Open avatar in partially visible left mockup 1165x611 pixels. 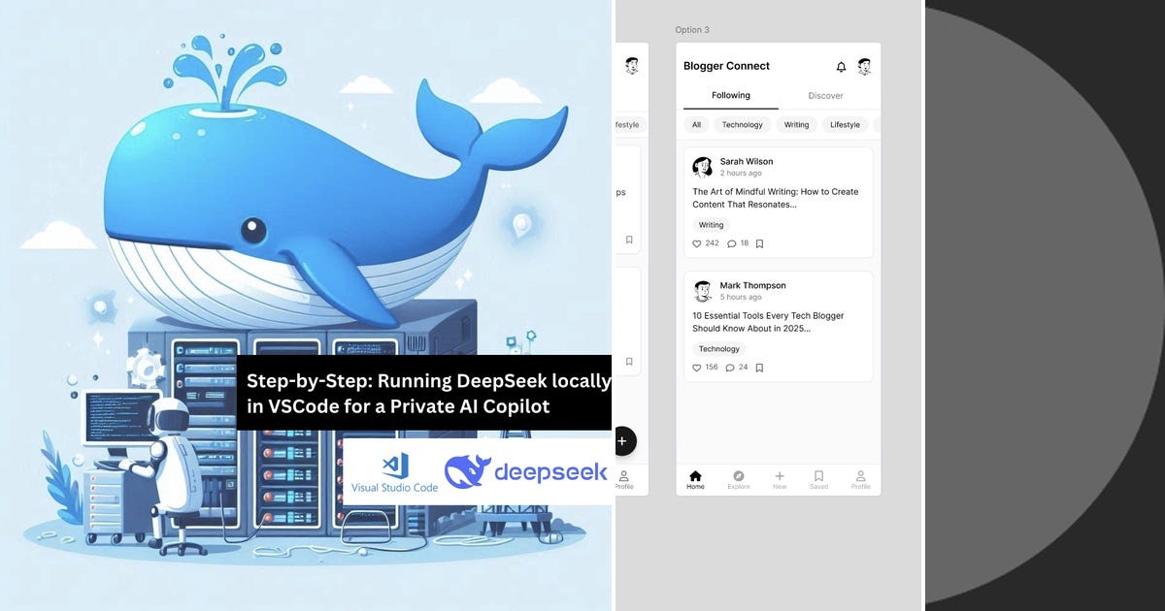[632, 66]
